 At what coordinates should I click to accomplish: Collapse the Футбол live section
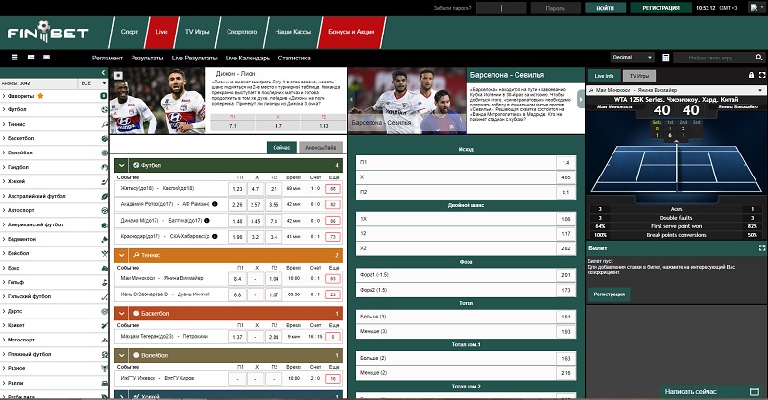pyautogui.click(x=122, y=166)
